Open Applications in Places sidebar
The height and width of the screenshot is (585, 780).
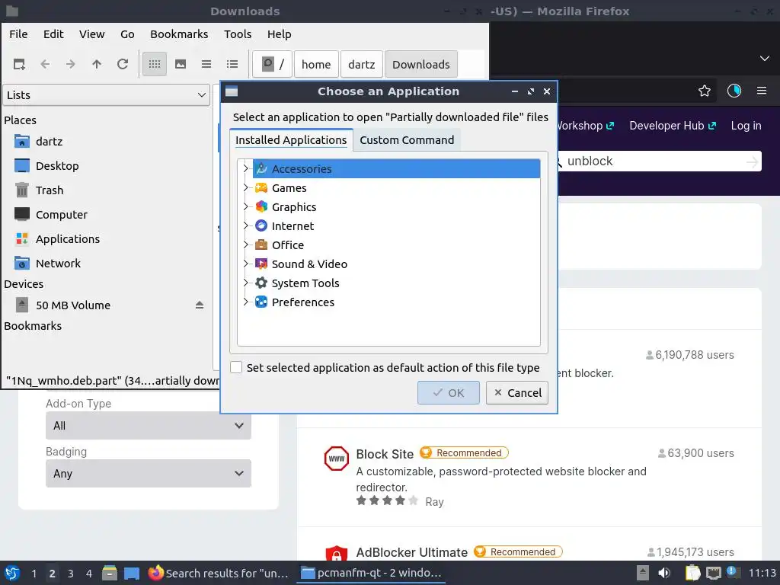click(68, 238)
